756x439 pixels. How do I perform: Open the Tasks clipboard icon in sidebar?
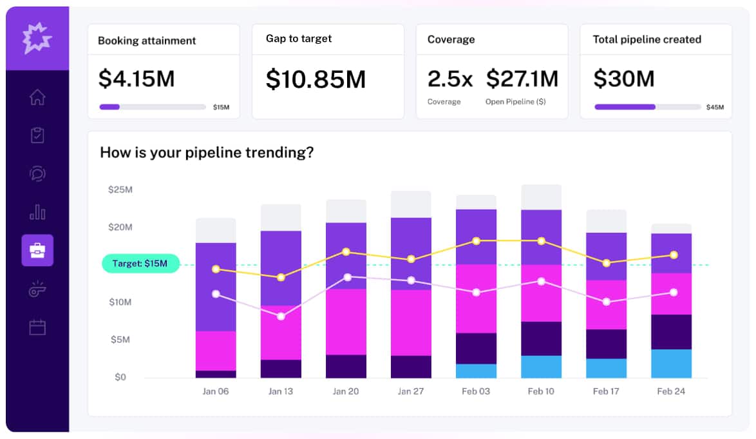tap(38, 135)
